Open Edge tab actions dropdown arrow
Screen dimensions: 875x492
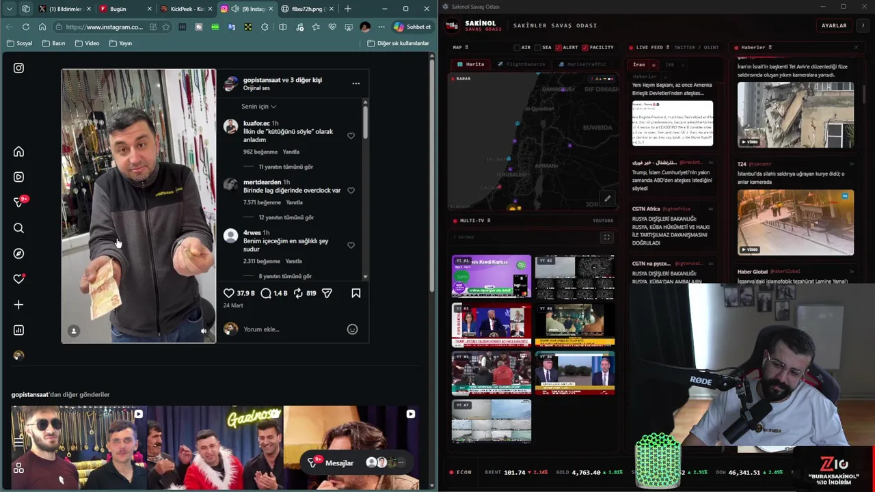pos(10,9)
